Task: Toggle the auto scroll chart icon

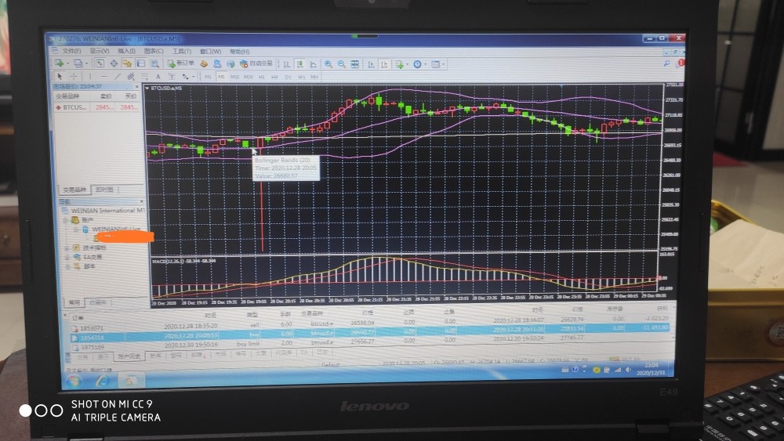Action: [x=371, y=64]
